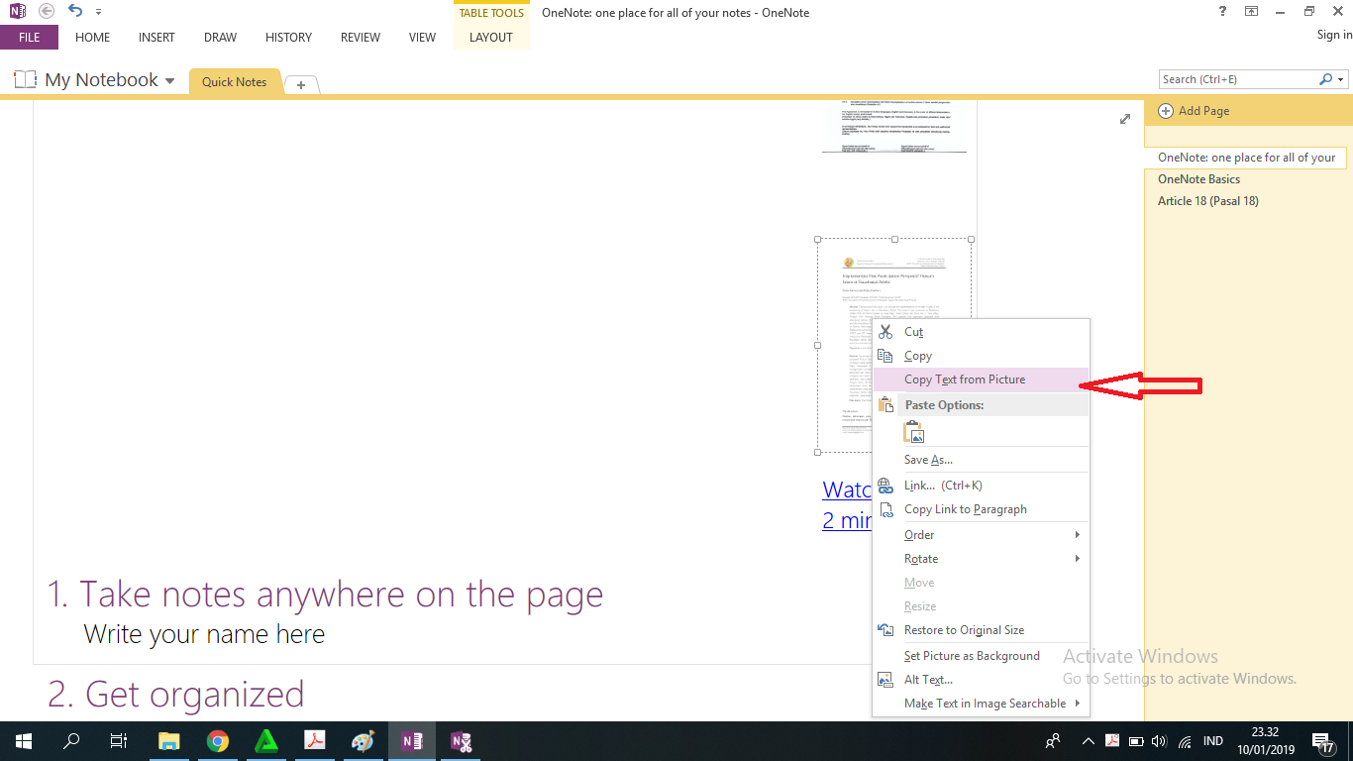Click the full page view expand icon
Viewport: 1353px width, 761px height.
1125,119
